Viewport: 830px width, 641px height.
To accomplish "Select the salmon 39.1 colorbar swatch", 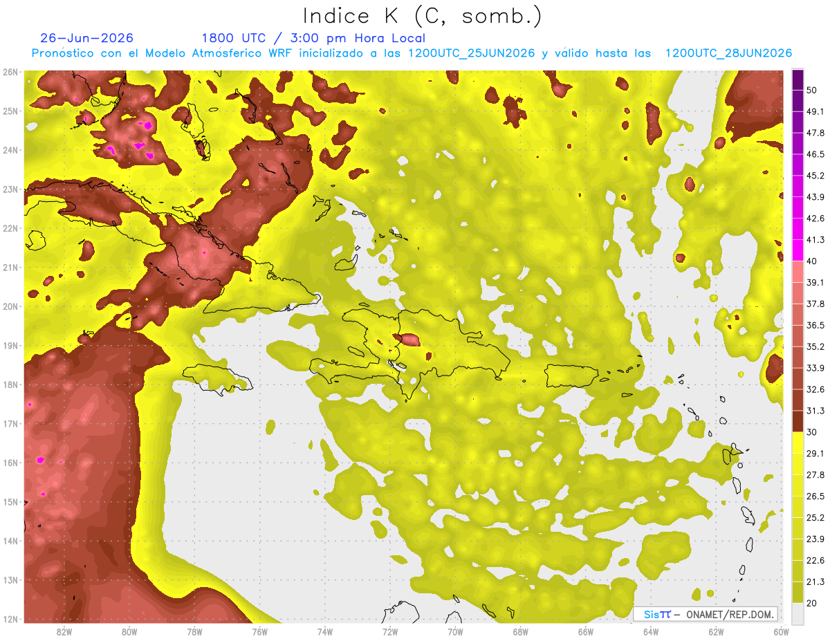I will (x=797, y=272).
